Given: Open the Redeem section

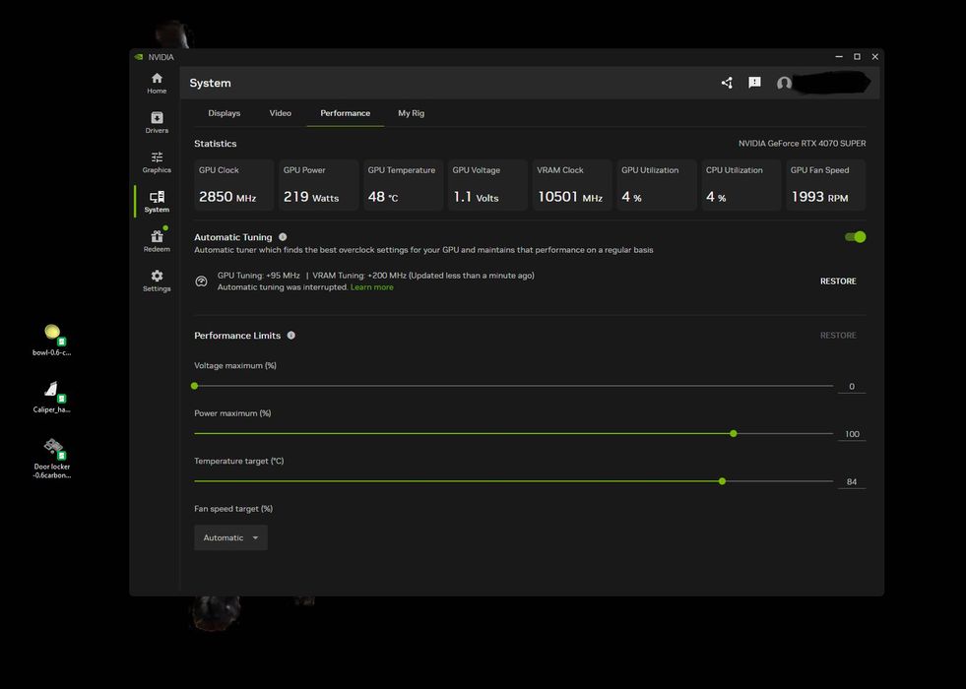Looking at the screenshot, I should (x=157, y=241).
